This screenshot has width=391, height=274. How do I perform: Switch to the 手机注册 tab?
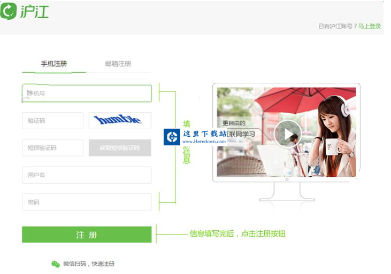[x=54, y=64]
